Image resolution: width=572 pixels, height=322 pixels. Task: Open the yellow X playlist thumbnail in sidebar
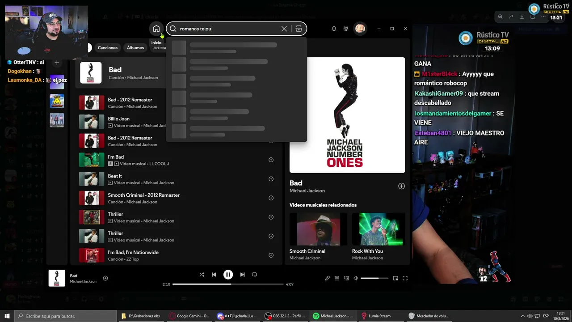click(57, 101)
